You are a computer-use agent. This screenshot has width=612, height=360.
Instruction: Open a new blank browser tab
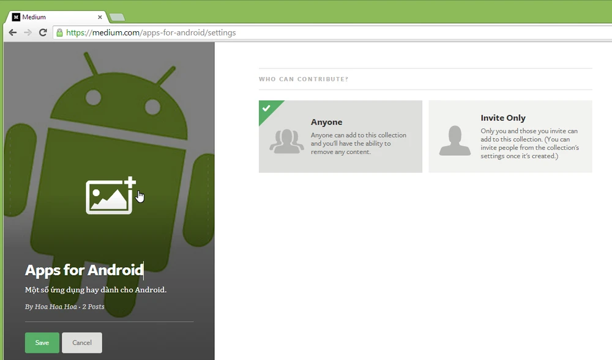[x=117, y=17]
